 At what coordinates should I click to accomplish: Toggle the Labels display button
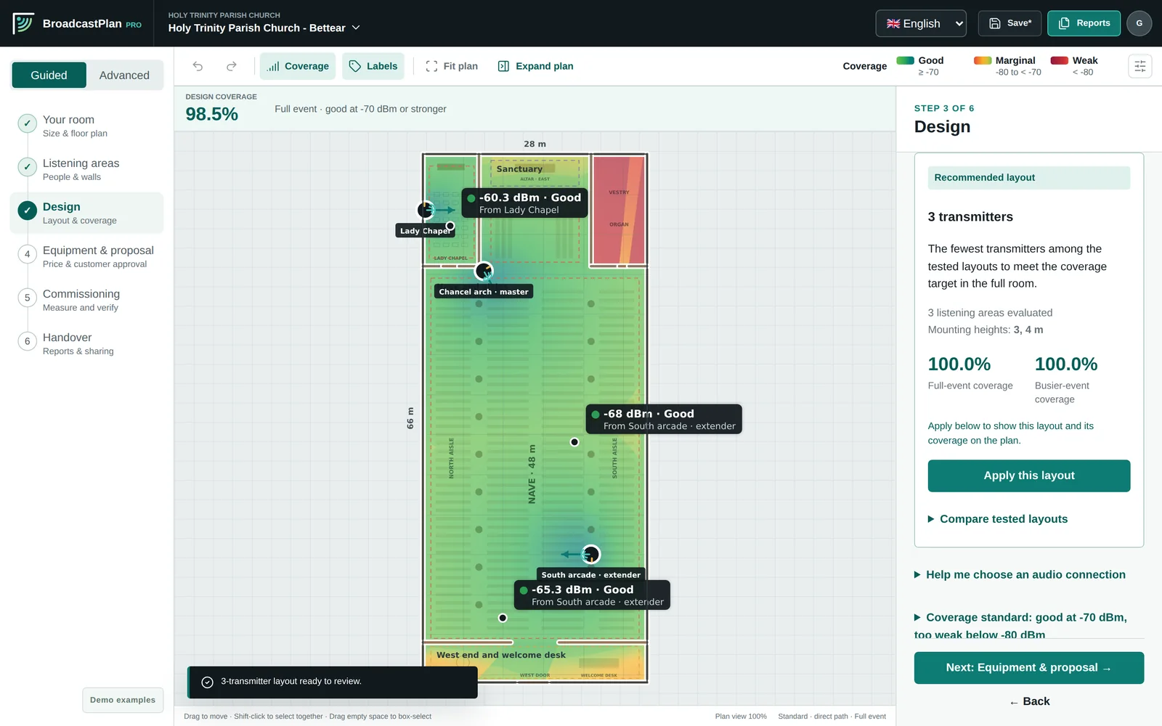click(x=373, y=66)
